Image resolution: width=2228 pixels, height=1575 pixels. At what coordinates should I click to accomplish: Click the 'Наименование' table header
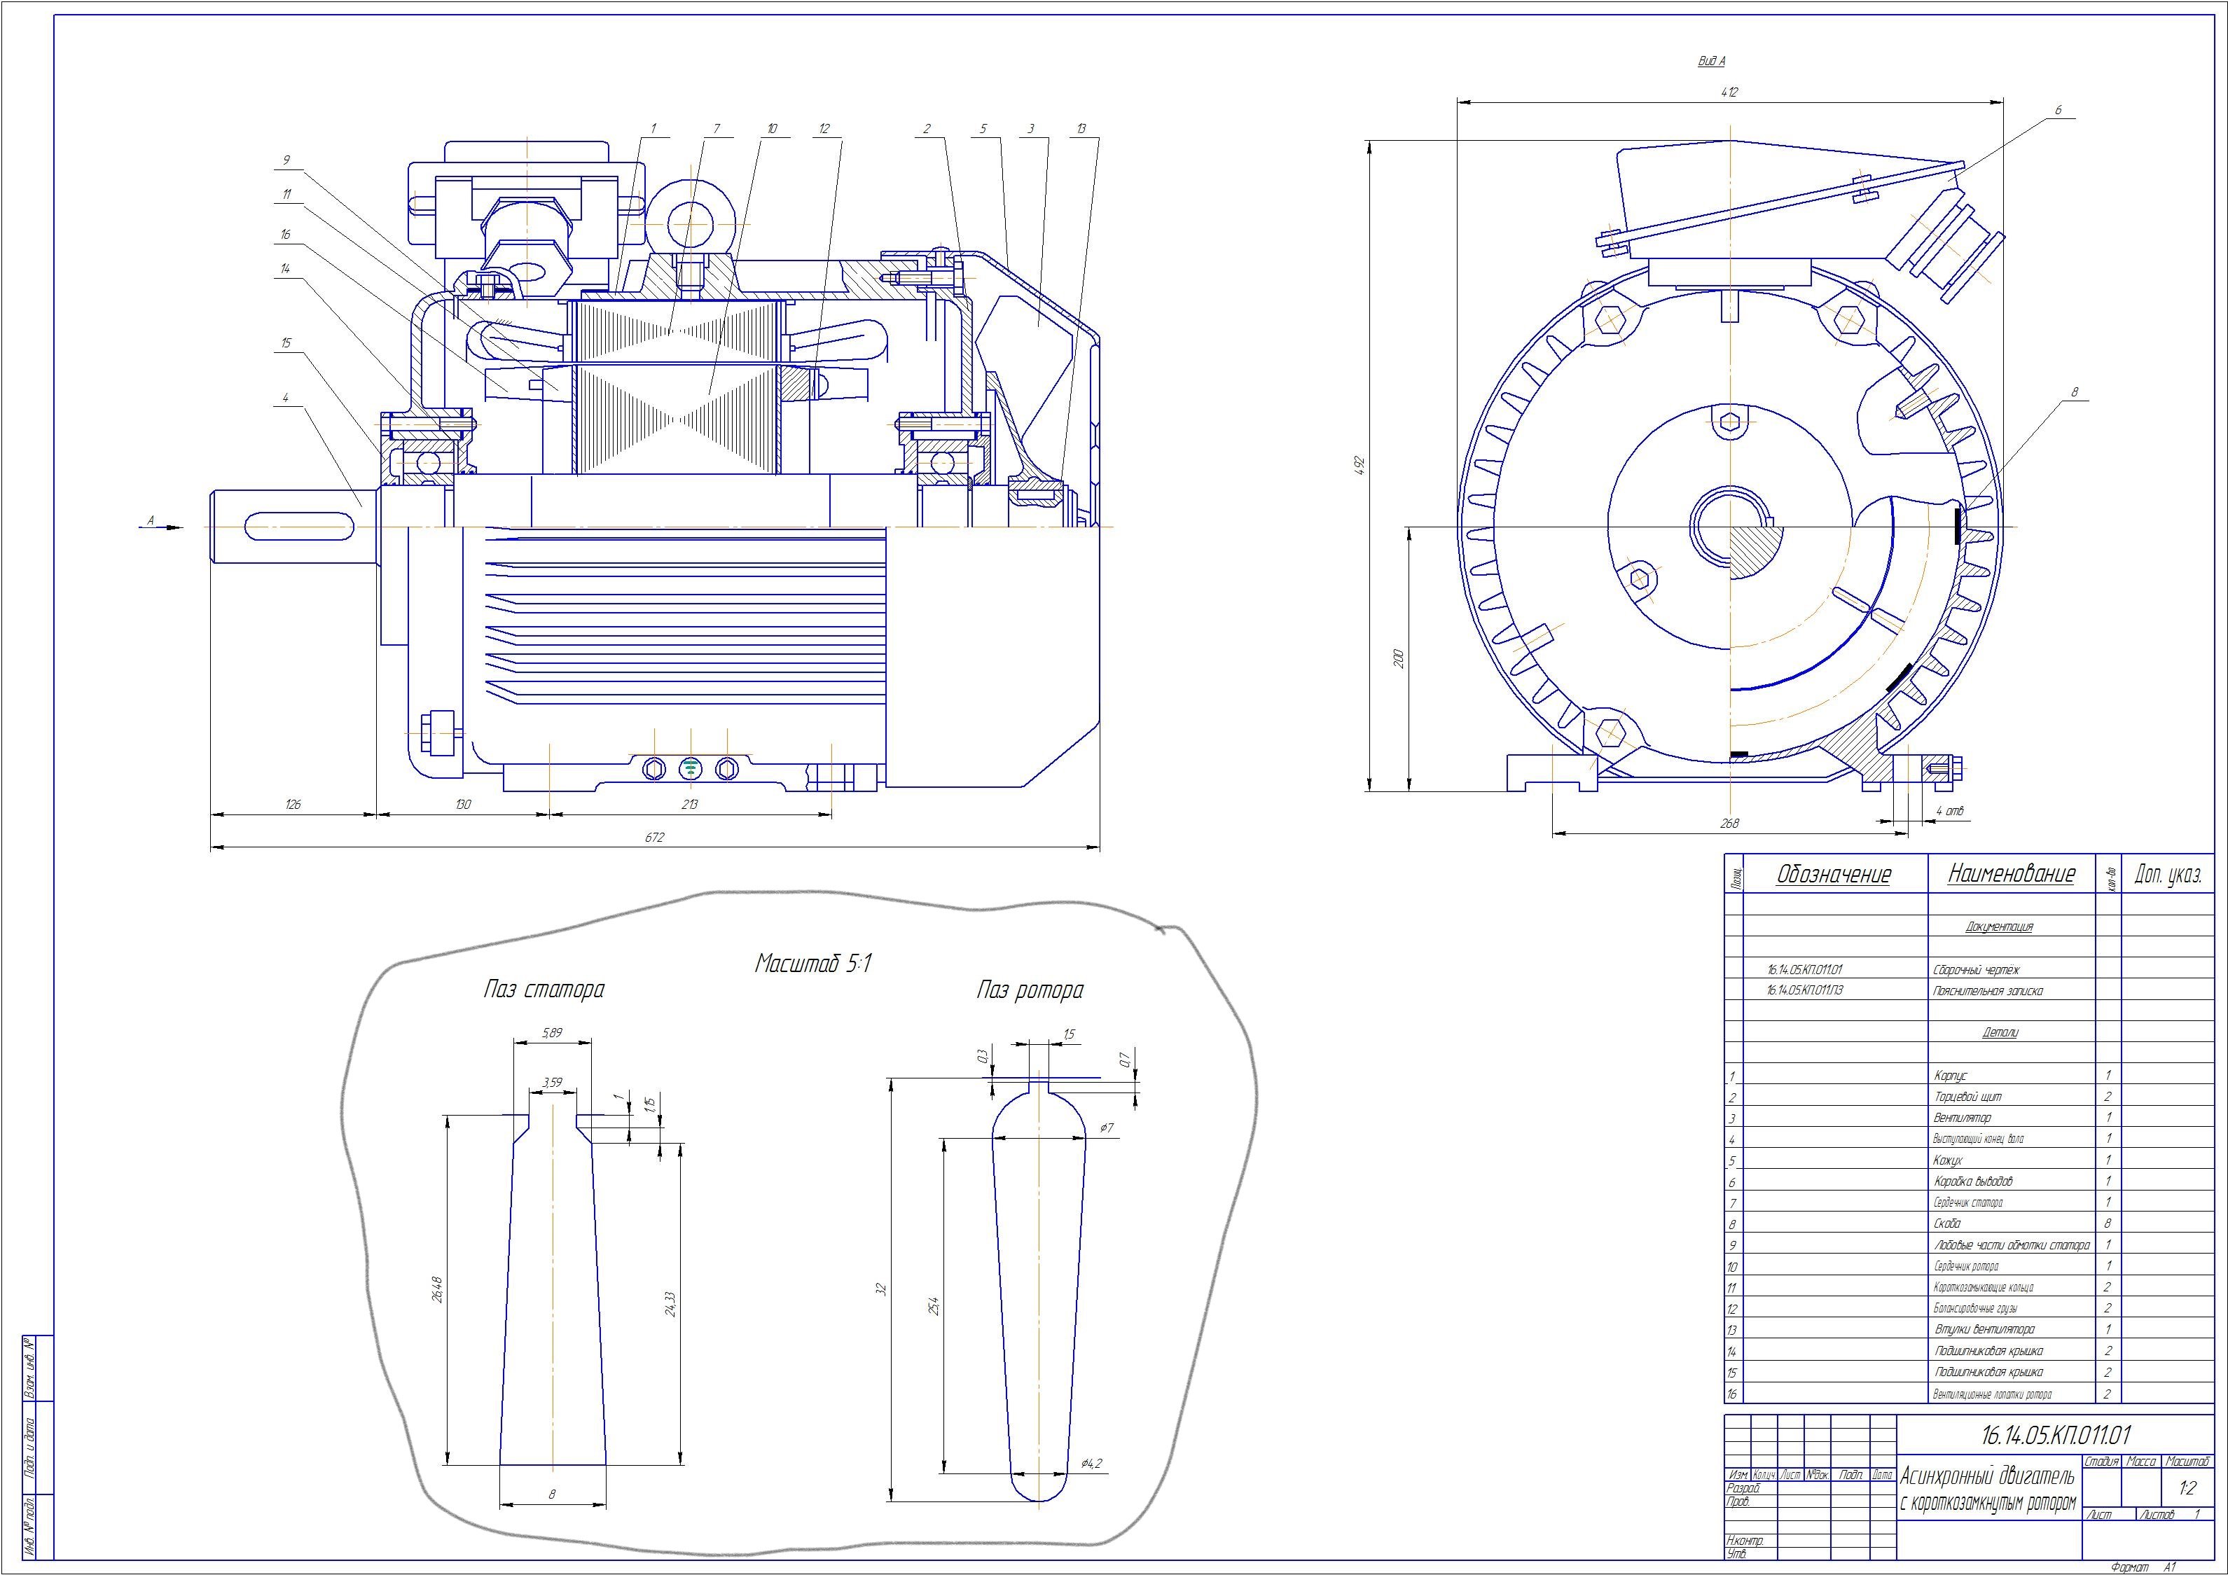[x=2011, y=875]
